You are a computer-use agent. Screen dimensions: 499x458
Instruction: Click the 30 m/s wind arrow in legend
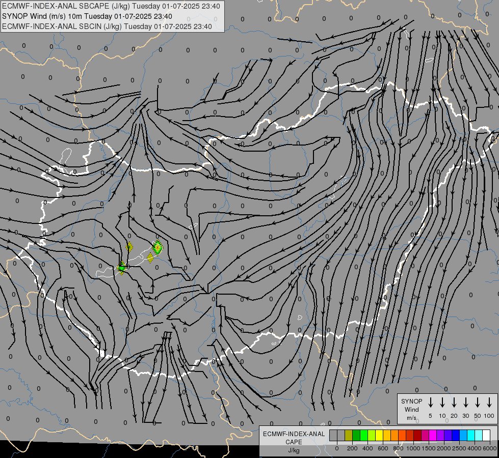(465, 403)
